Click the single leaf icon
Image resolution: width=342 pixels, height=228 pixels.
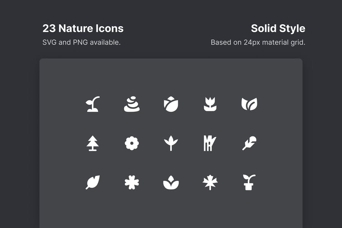coord(93,182)
